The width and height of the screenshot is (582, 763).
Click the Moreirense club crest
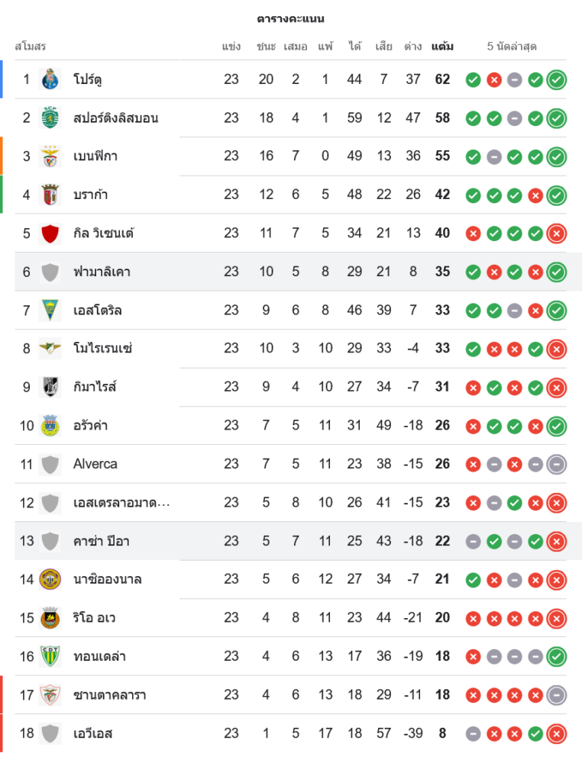(50, 348)
